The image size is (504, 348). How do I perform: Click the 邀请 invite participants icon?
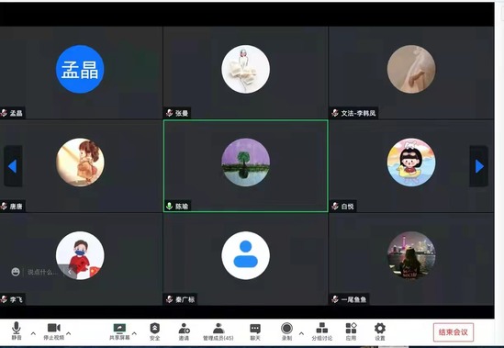(x=184, y=331)
